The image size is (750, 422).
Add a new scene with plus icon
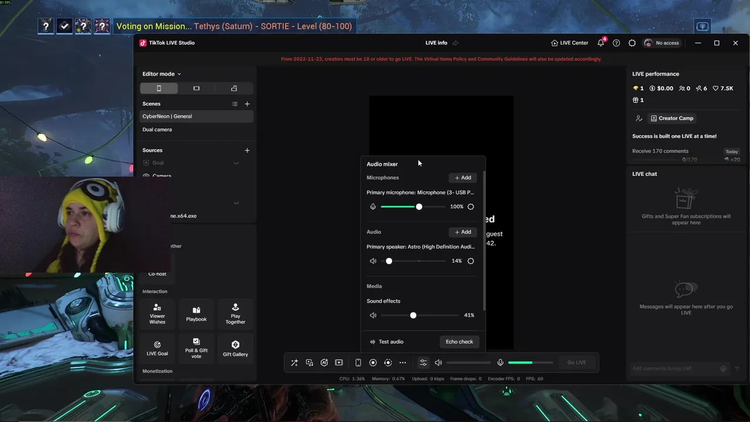click(247, 104)
